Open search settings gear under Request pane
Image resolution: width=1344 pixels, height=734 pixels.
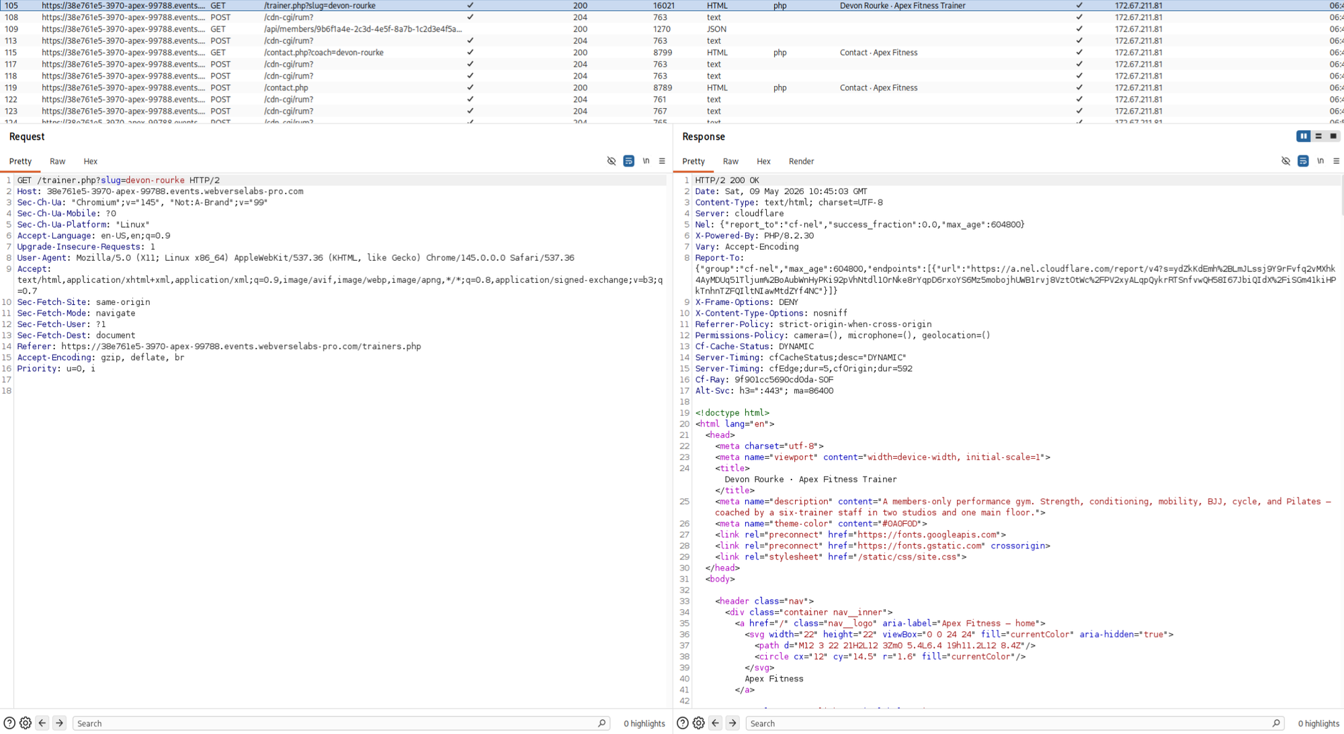tap(26, 723)
